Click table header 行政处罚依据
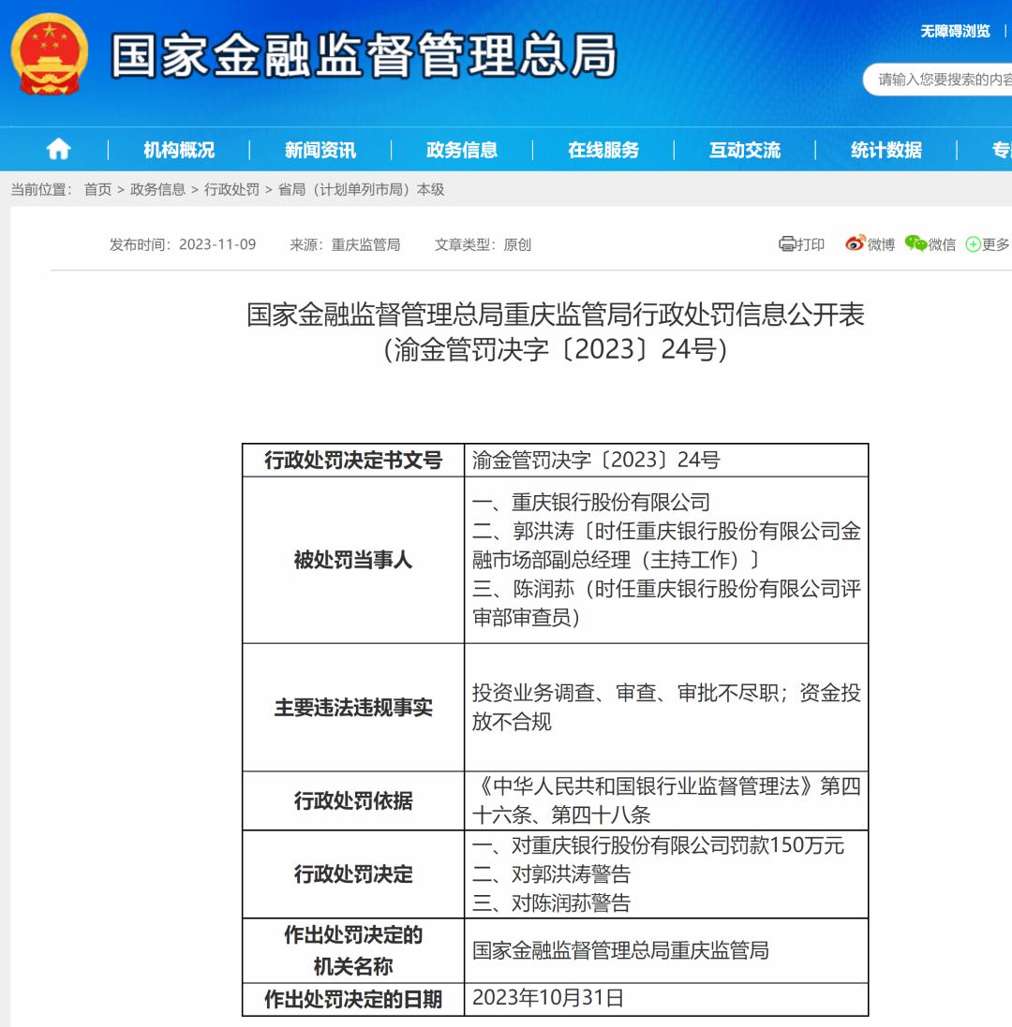Viewport: 1012px width, 1027px height. pyautogui.click(x=353, y=800)
